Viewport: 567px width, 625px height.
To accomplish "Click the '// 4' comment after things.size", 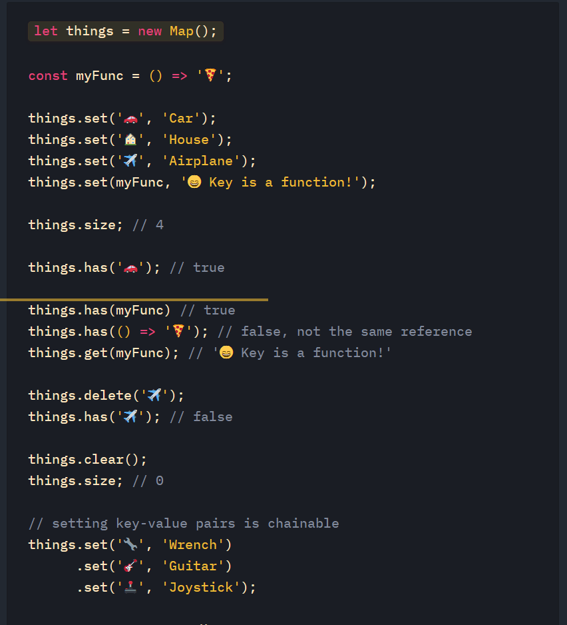I will coord(148,225).
